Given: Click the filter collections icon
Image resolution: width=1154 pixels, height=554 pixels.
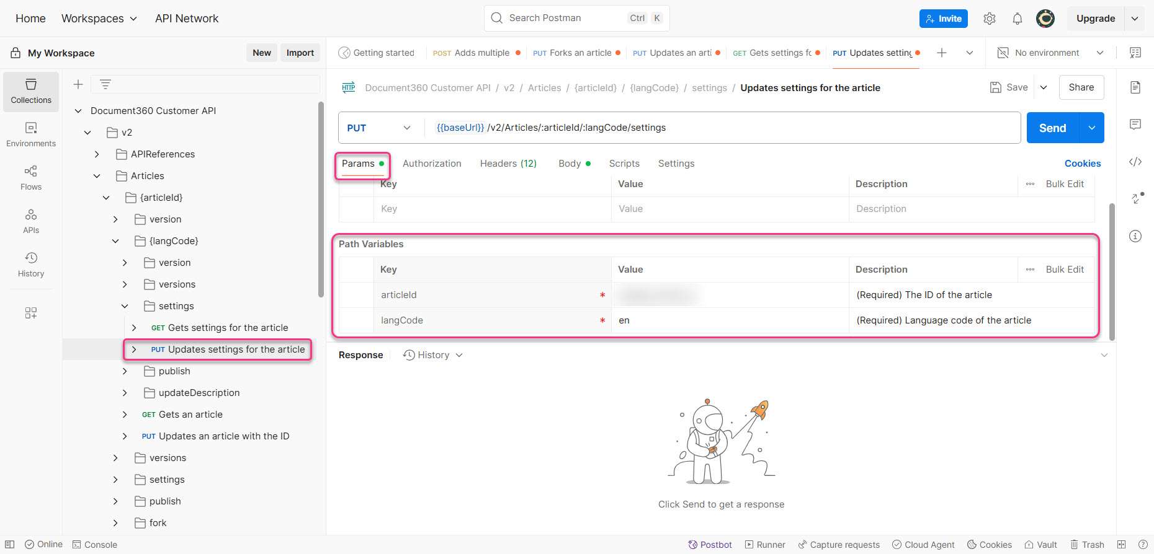Looking at the screenshot, I should [105, 84].
